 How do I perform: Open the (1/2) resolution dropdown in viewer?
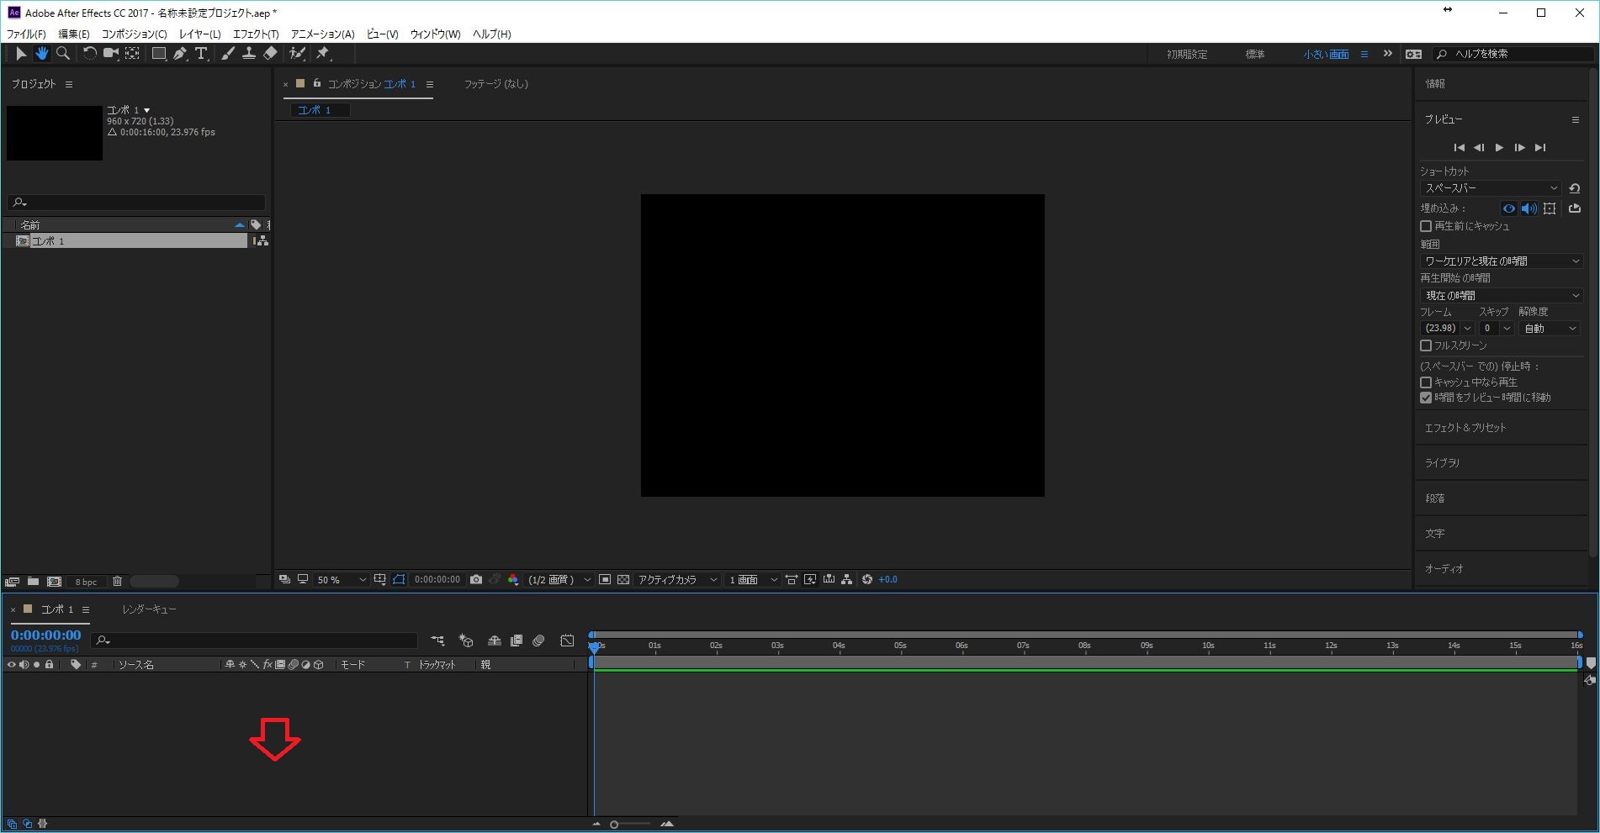tap(559, 580)
